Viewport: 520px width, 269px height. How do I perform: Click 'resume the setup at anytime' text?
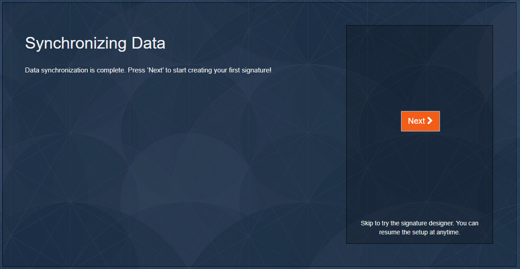(419, 233)
